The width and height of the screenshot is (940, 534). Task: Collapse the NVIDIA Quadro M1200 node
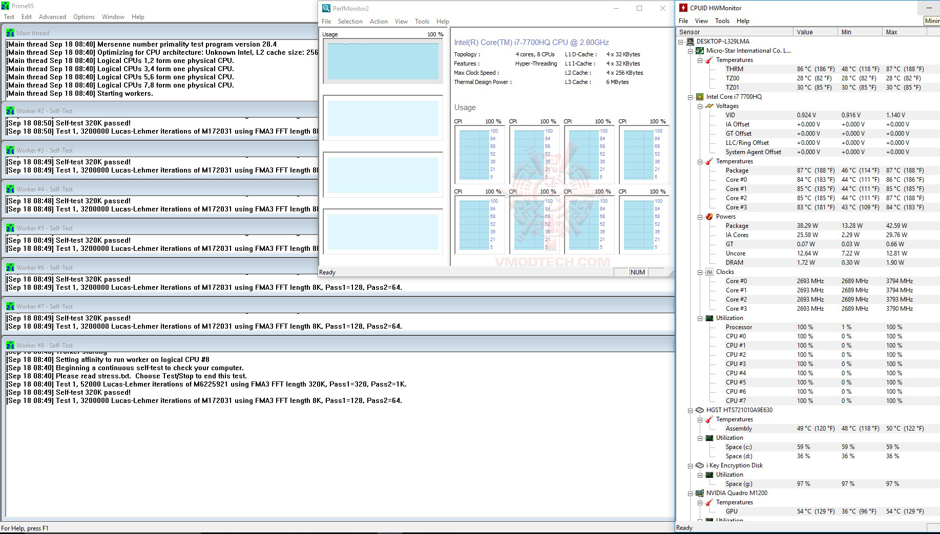[x=691, y=493]
